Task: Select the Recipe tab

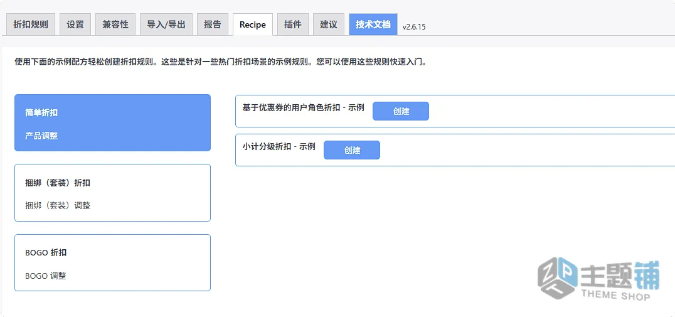Action: pyautogui.click(x=253, y=24)
